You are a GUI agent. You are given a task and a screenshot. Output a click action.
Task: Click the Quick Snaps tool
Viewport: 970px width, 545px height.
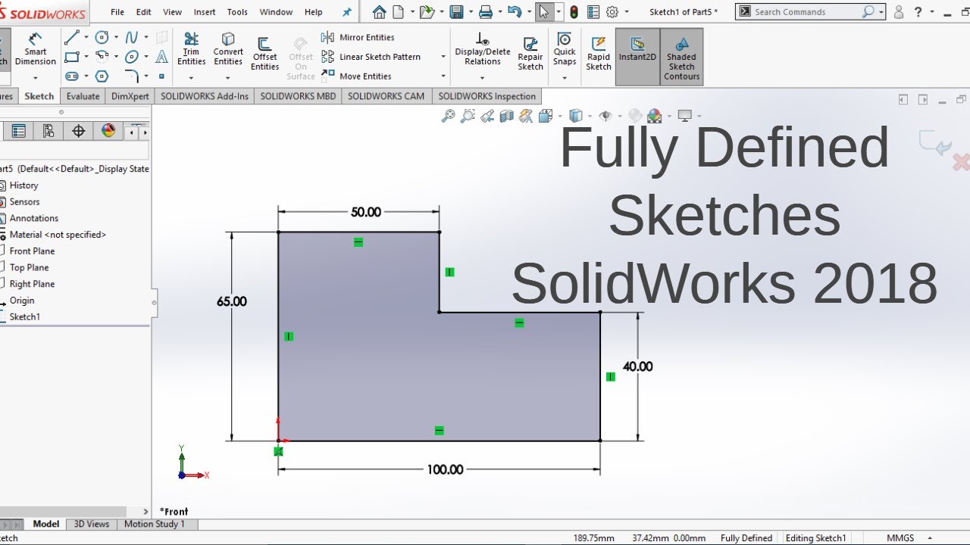click(565, 48)
